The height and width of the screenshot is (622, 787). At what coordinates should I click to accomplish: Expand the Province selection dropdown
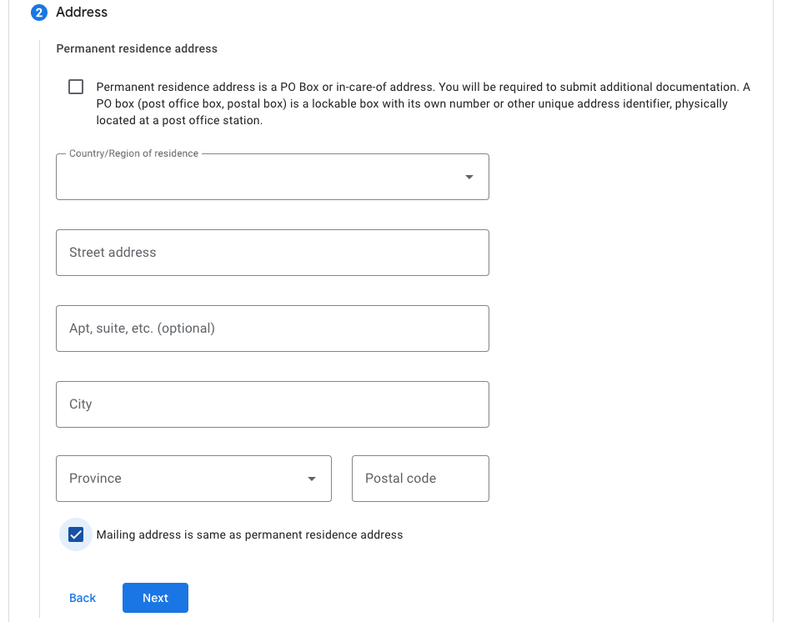point(193,479)
